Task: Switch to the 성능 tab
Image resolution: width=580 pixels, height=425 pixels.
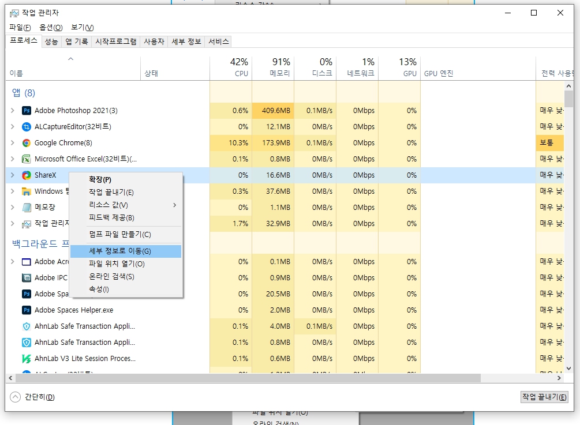Action: [x=51, y=42]
